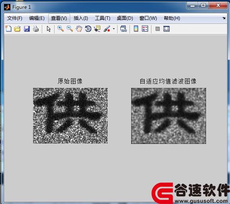Select the Zoom Out magnifier tool
This screenshot has height=204, width=230.
[70, 29]
